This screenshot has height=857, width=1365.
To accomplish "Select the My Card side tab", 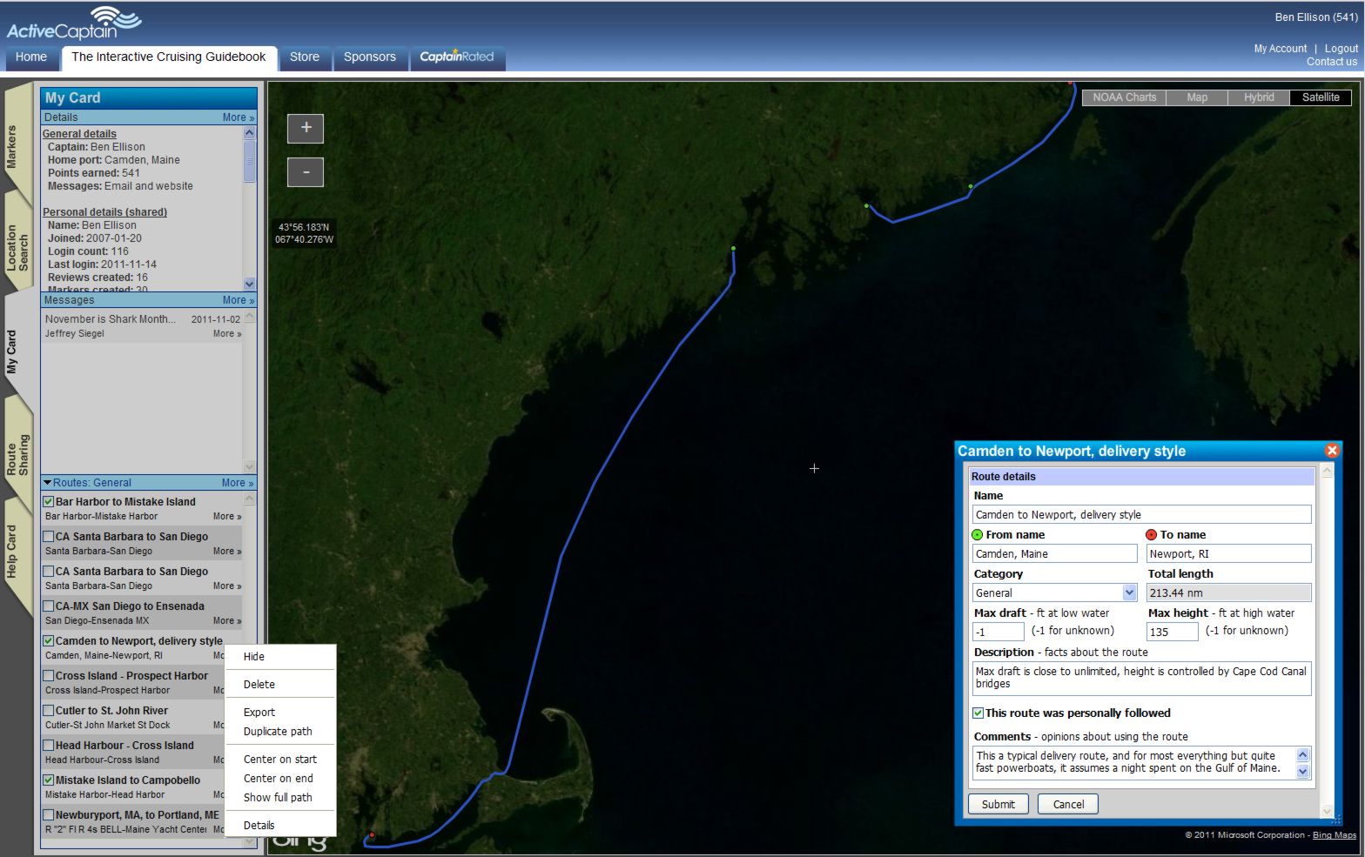I will coord(12,352).
